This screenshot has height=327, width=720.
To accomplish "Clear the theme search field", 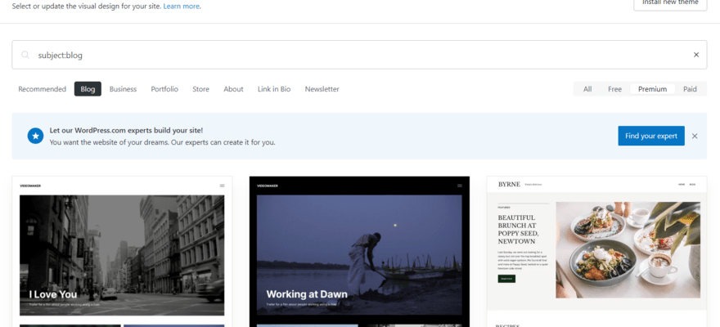I will tap(696, 55).
